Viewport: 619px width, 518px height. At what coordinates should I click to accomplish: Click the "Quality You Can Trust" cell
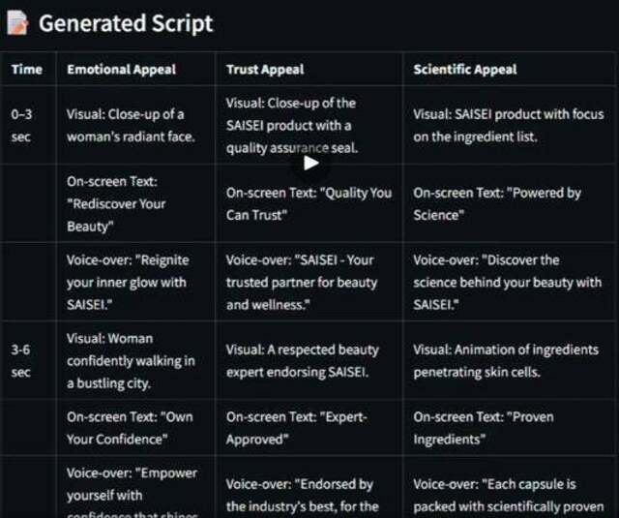click(x=309, y=203)
